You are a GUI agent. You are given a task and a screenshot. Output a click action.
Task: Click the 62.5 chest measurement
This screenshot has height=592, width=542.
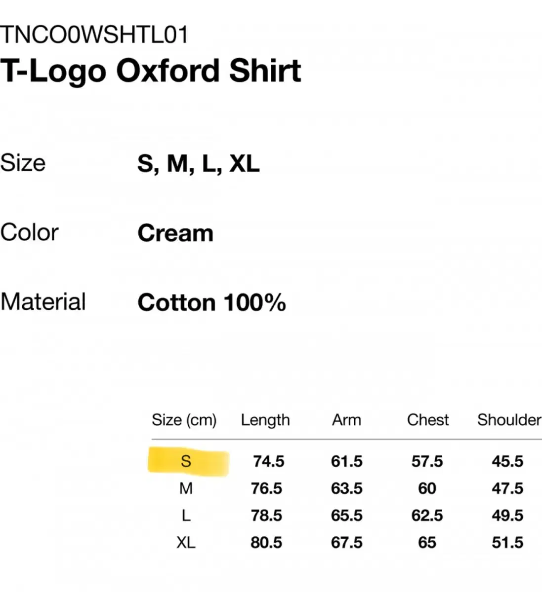tap(427, 516)
